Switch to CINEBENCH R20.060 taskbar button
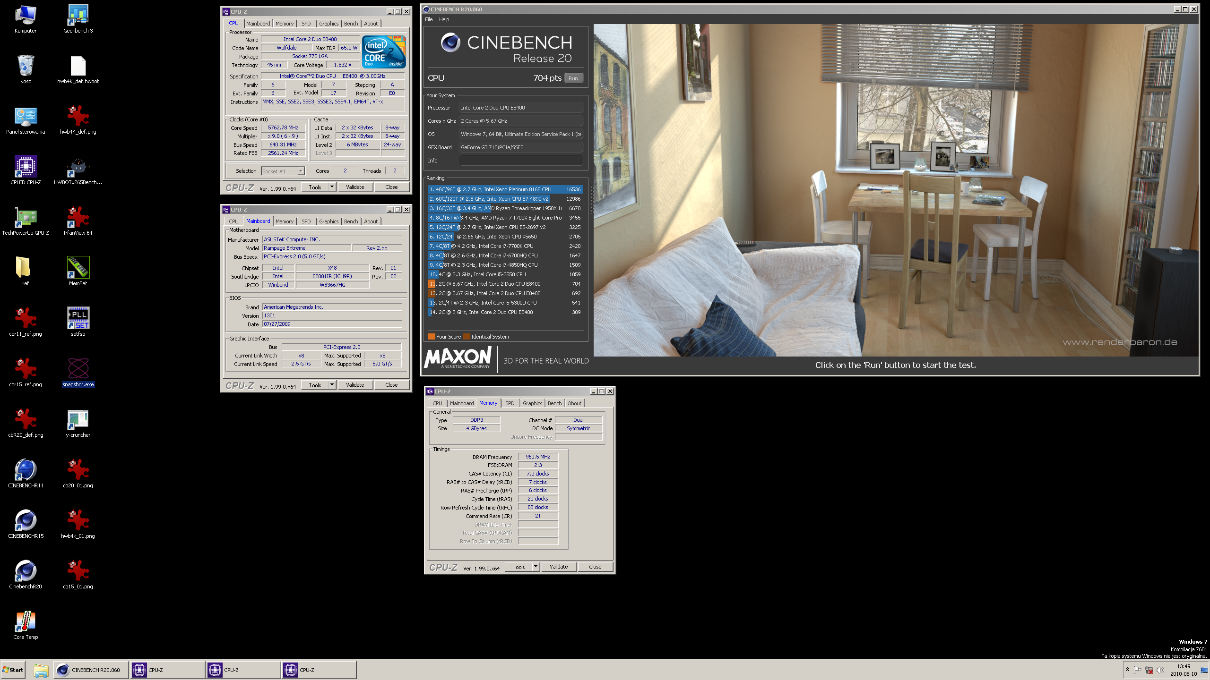 (91, 670)
